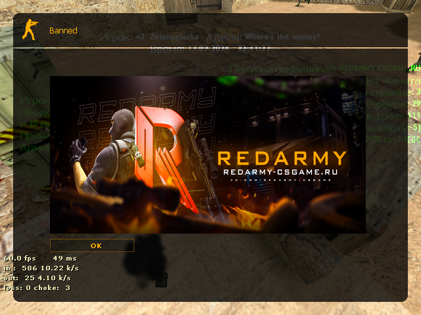Click the 'Время' ban timestamp line
Image resolution: width=421 pixels, height=315 pixels.
click(x=210, y=50)
